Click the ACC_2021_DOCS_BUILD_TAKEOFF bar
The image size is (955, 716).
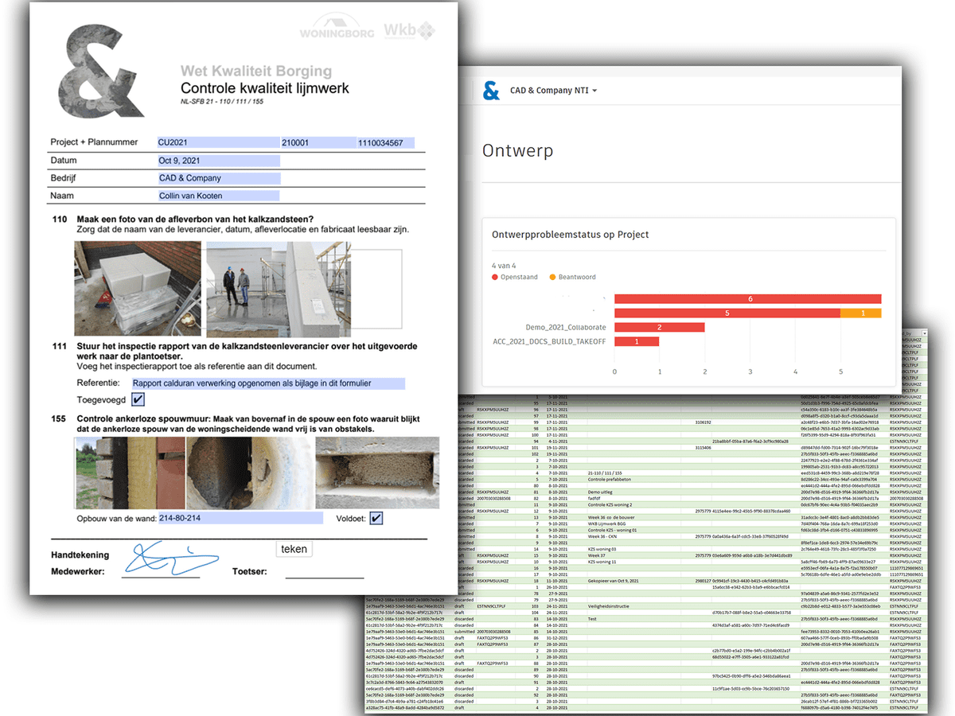click(x=637, y=341)
